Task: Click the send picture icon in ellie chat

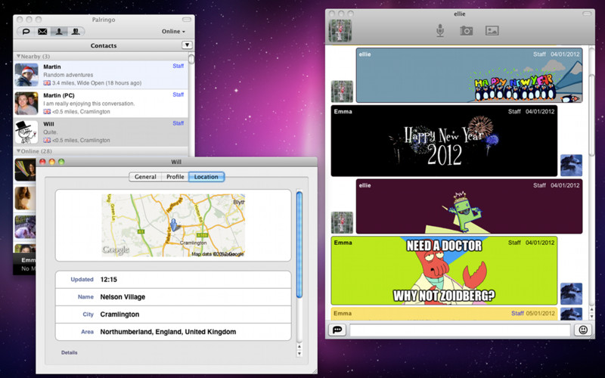Action: click(x=492, y=30)
